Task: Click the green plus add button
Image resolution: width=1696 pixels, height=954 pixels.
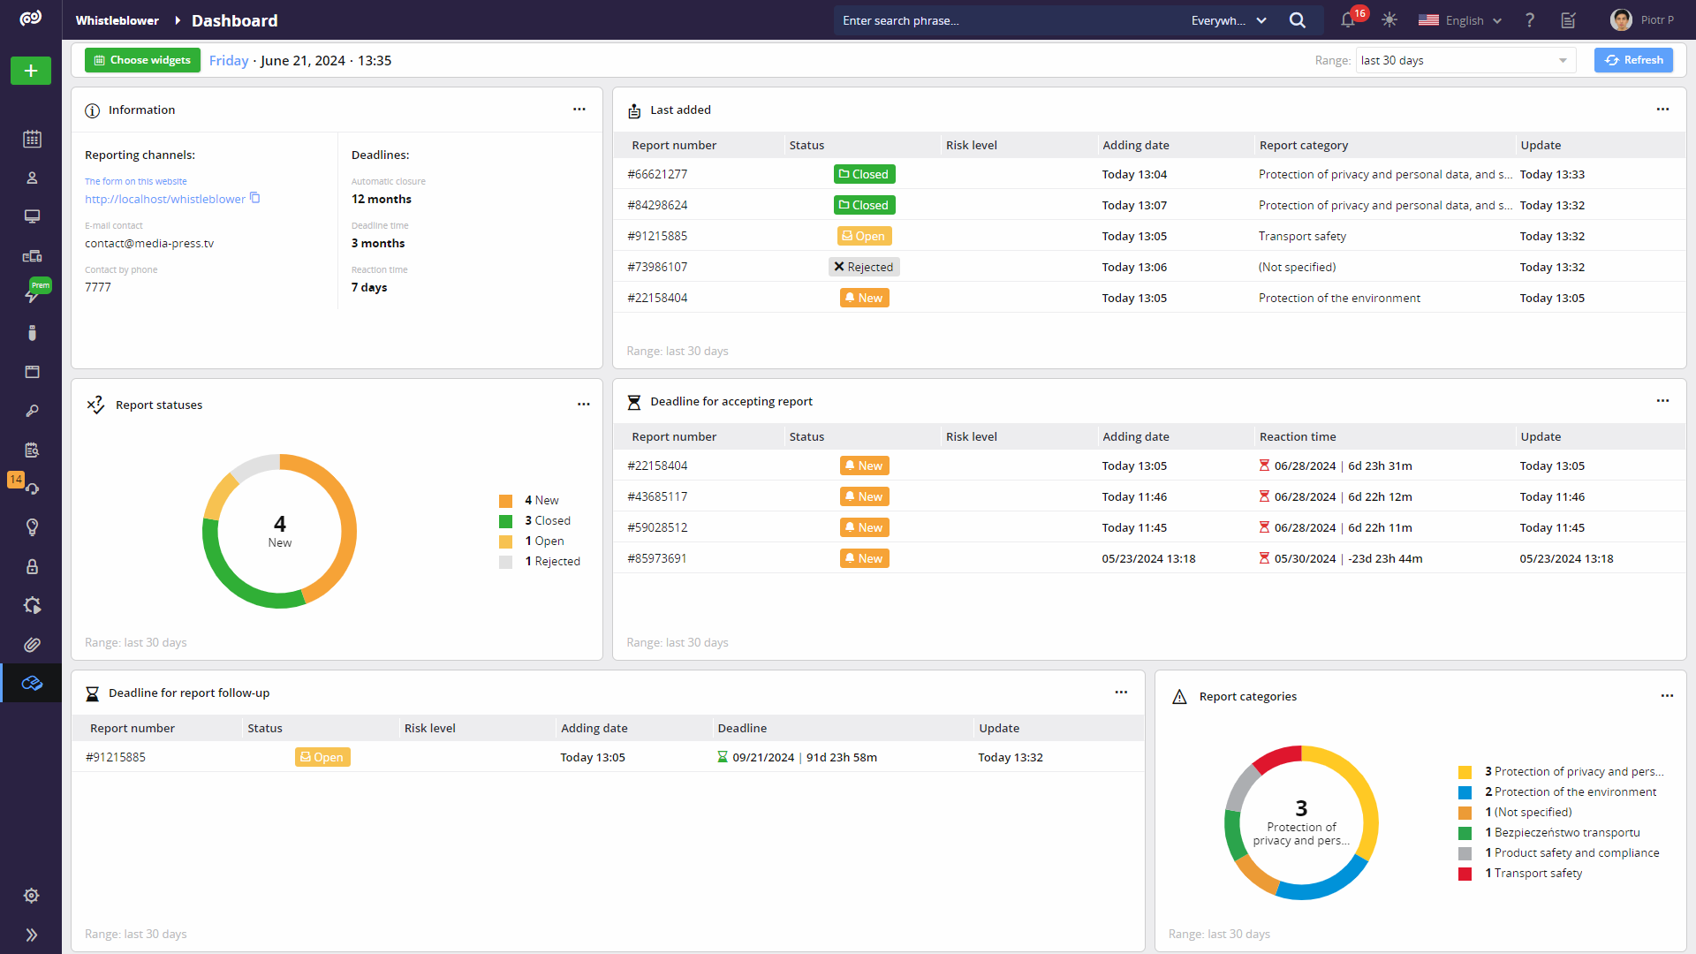Action: (x=31, y=71)
